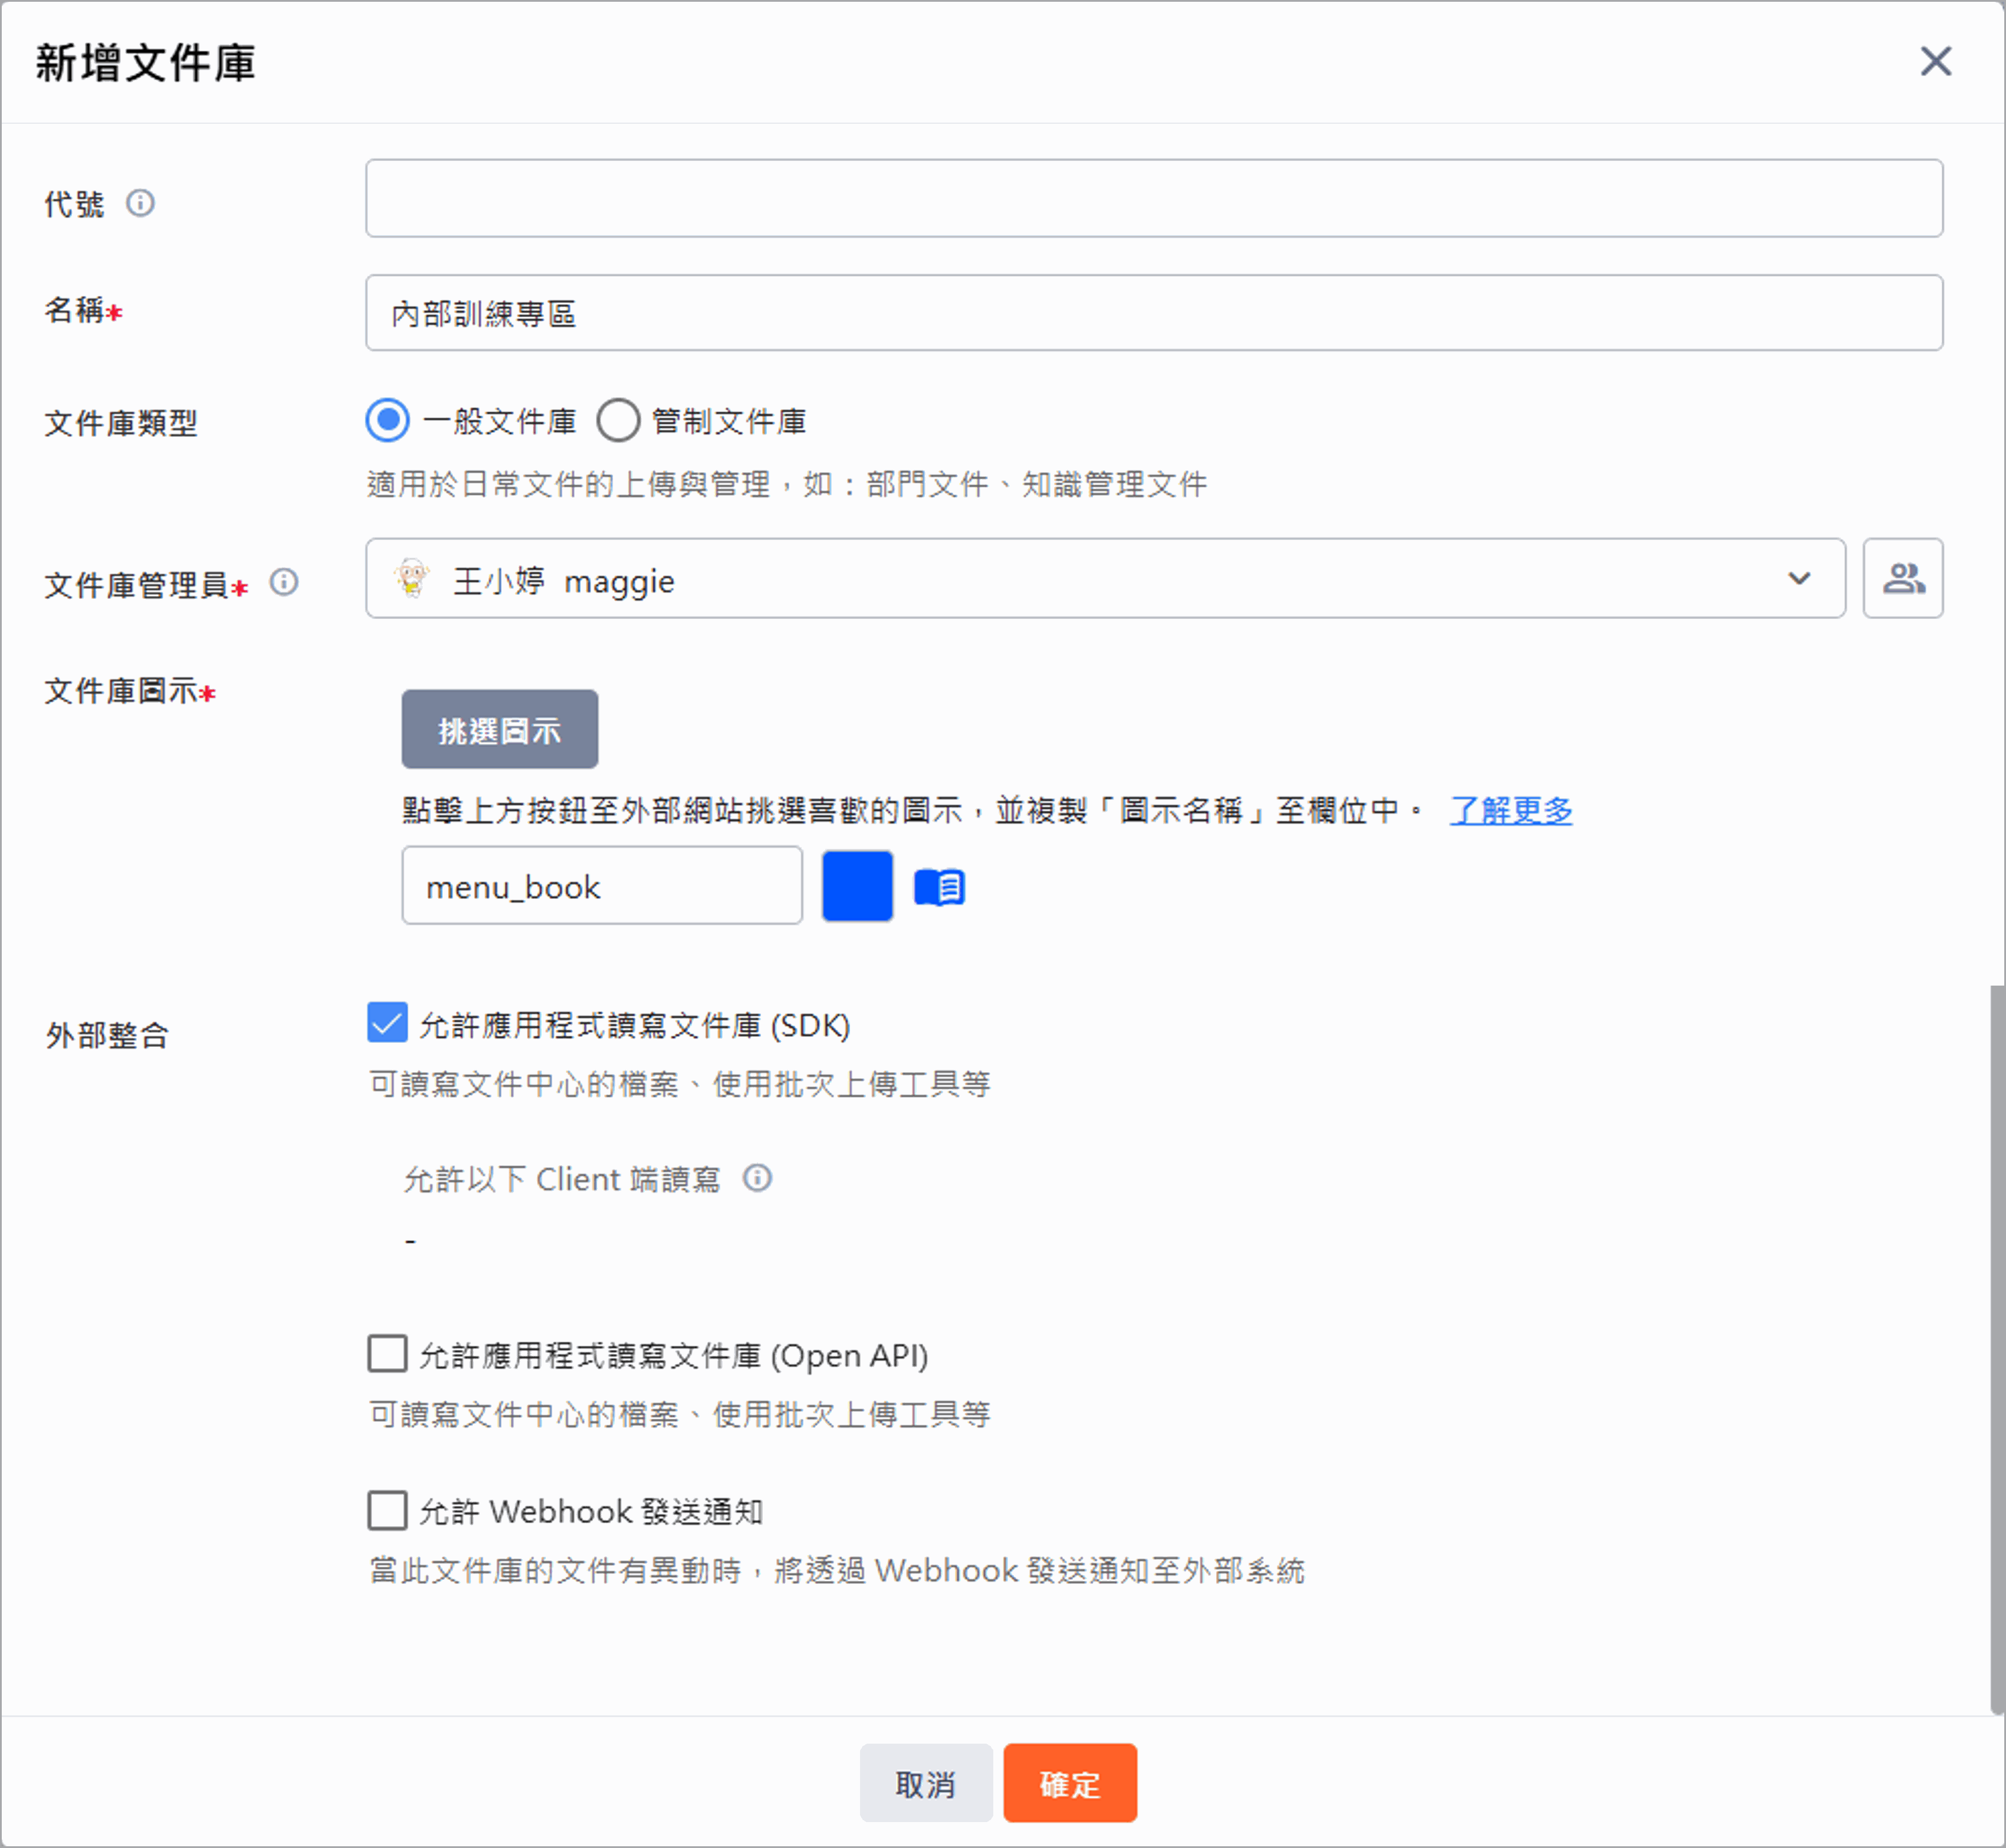Click the 挑選圖示 button
This screenshot has height=1848, width=2006.
500,729
